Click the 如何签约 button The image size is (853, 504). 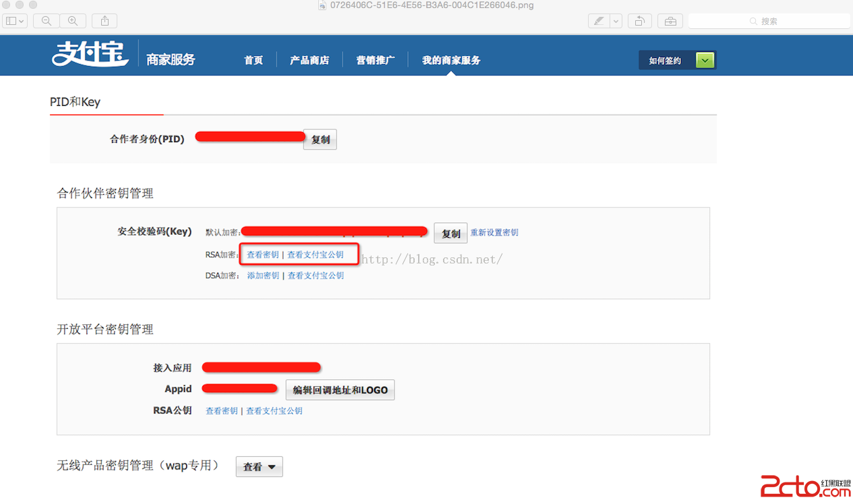667,61
